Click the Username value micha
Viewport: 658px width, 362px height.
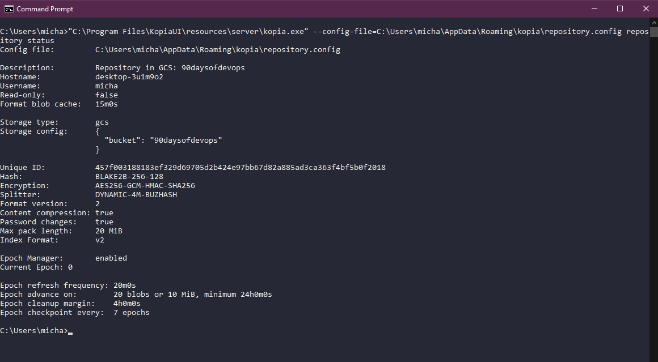[x=106, y=86]
